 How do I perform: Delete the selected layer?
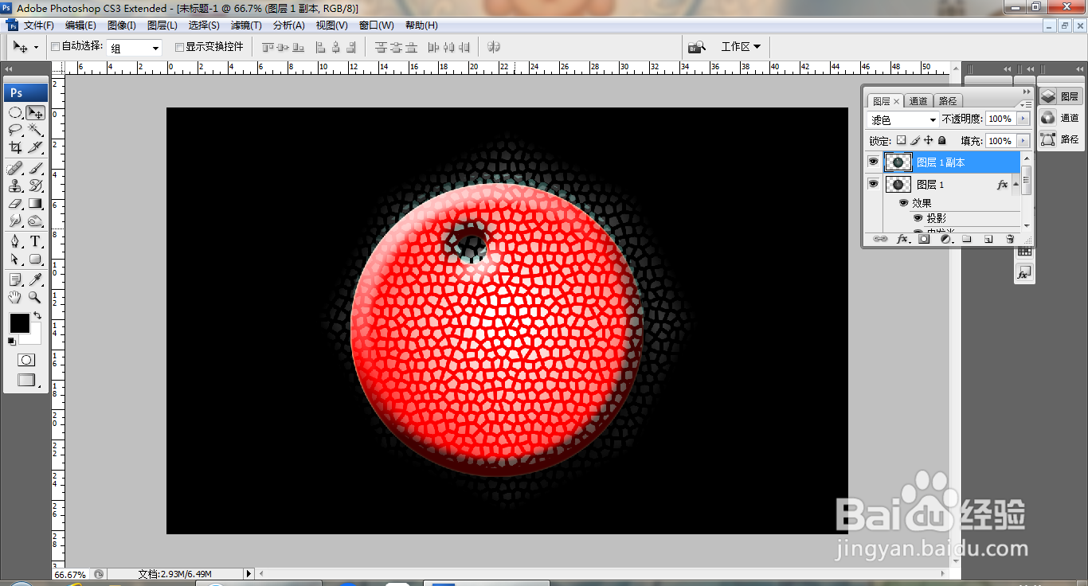(1010, 239)
